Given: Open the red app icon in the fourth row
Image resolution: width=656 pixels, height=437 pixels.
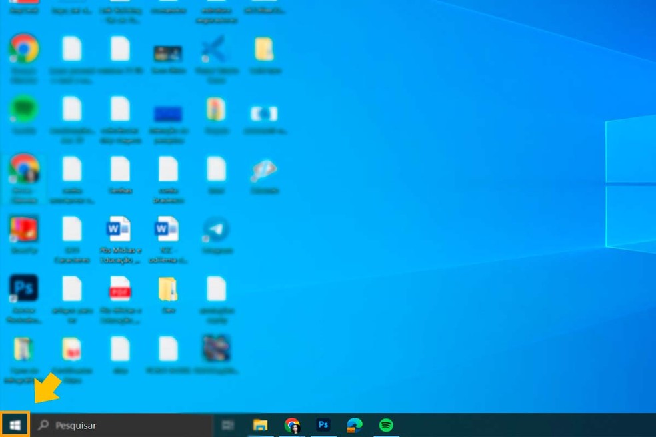Looking at the screenshot, I should pos(23,230).
